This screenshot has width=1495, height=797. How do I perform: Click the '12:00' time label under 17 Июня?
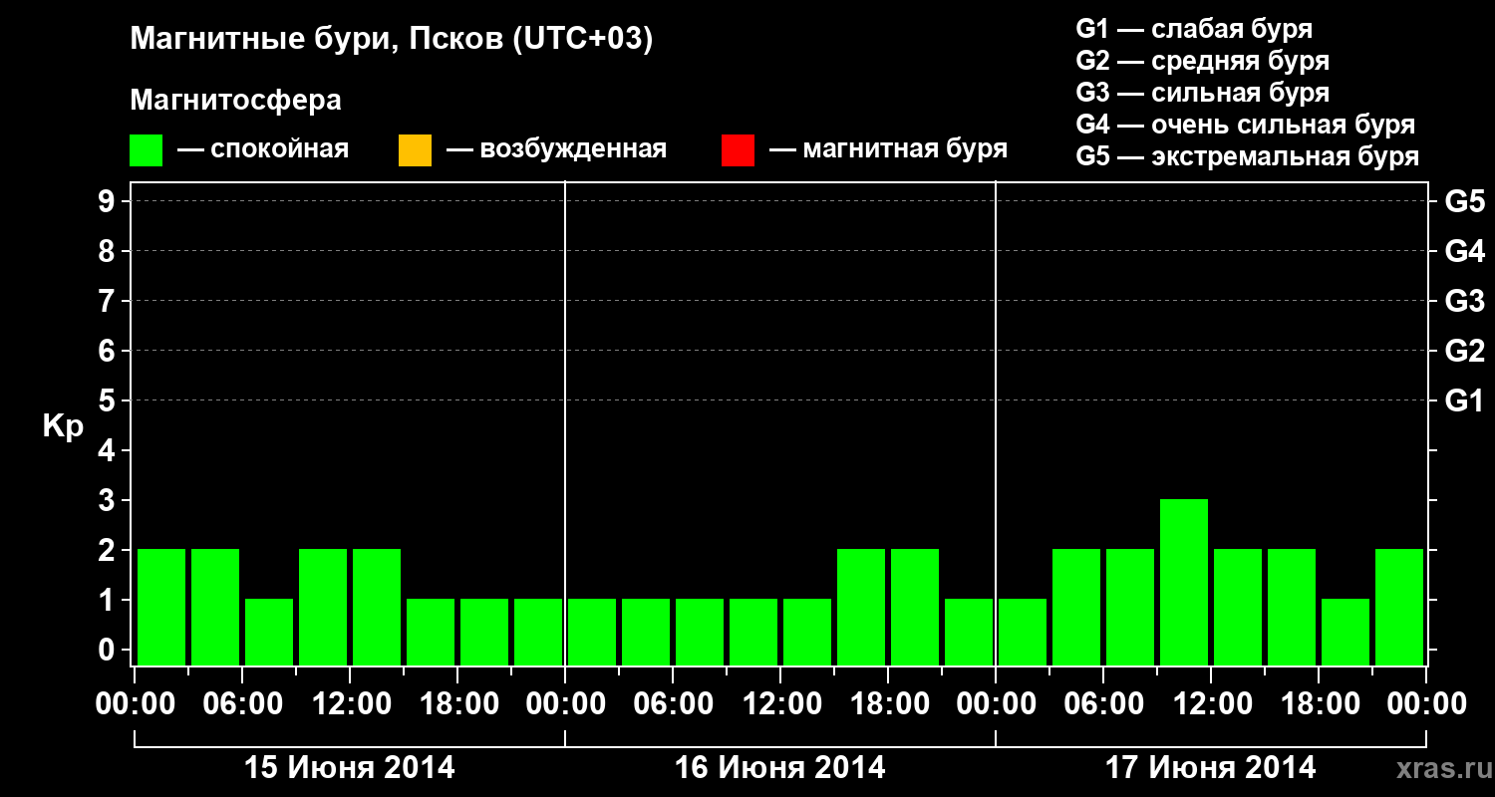(x=1211, y=704)
